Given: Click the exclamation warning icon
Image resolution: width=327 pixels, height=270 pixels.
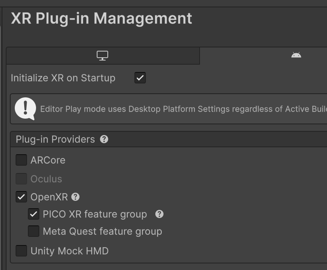Looking at the screenshot, I should coord(25,108).
